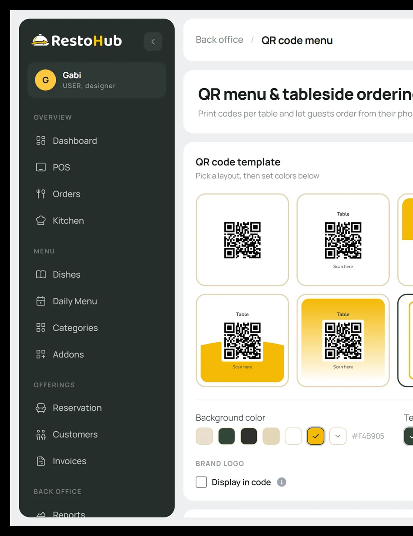Collapse the sidebar with the chevron button
Image resolution: width=413 pixels, height=536 pixels.
pyautogui.click(x=153, y=41)
